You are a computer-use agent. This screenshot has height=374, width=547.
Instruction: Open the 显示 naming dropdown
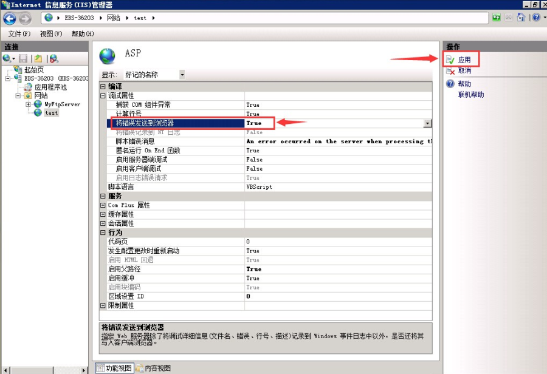tap(182, 75)
